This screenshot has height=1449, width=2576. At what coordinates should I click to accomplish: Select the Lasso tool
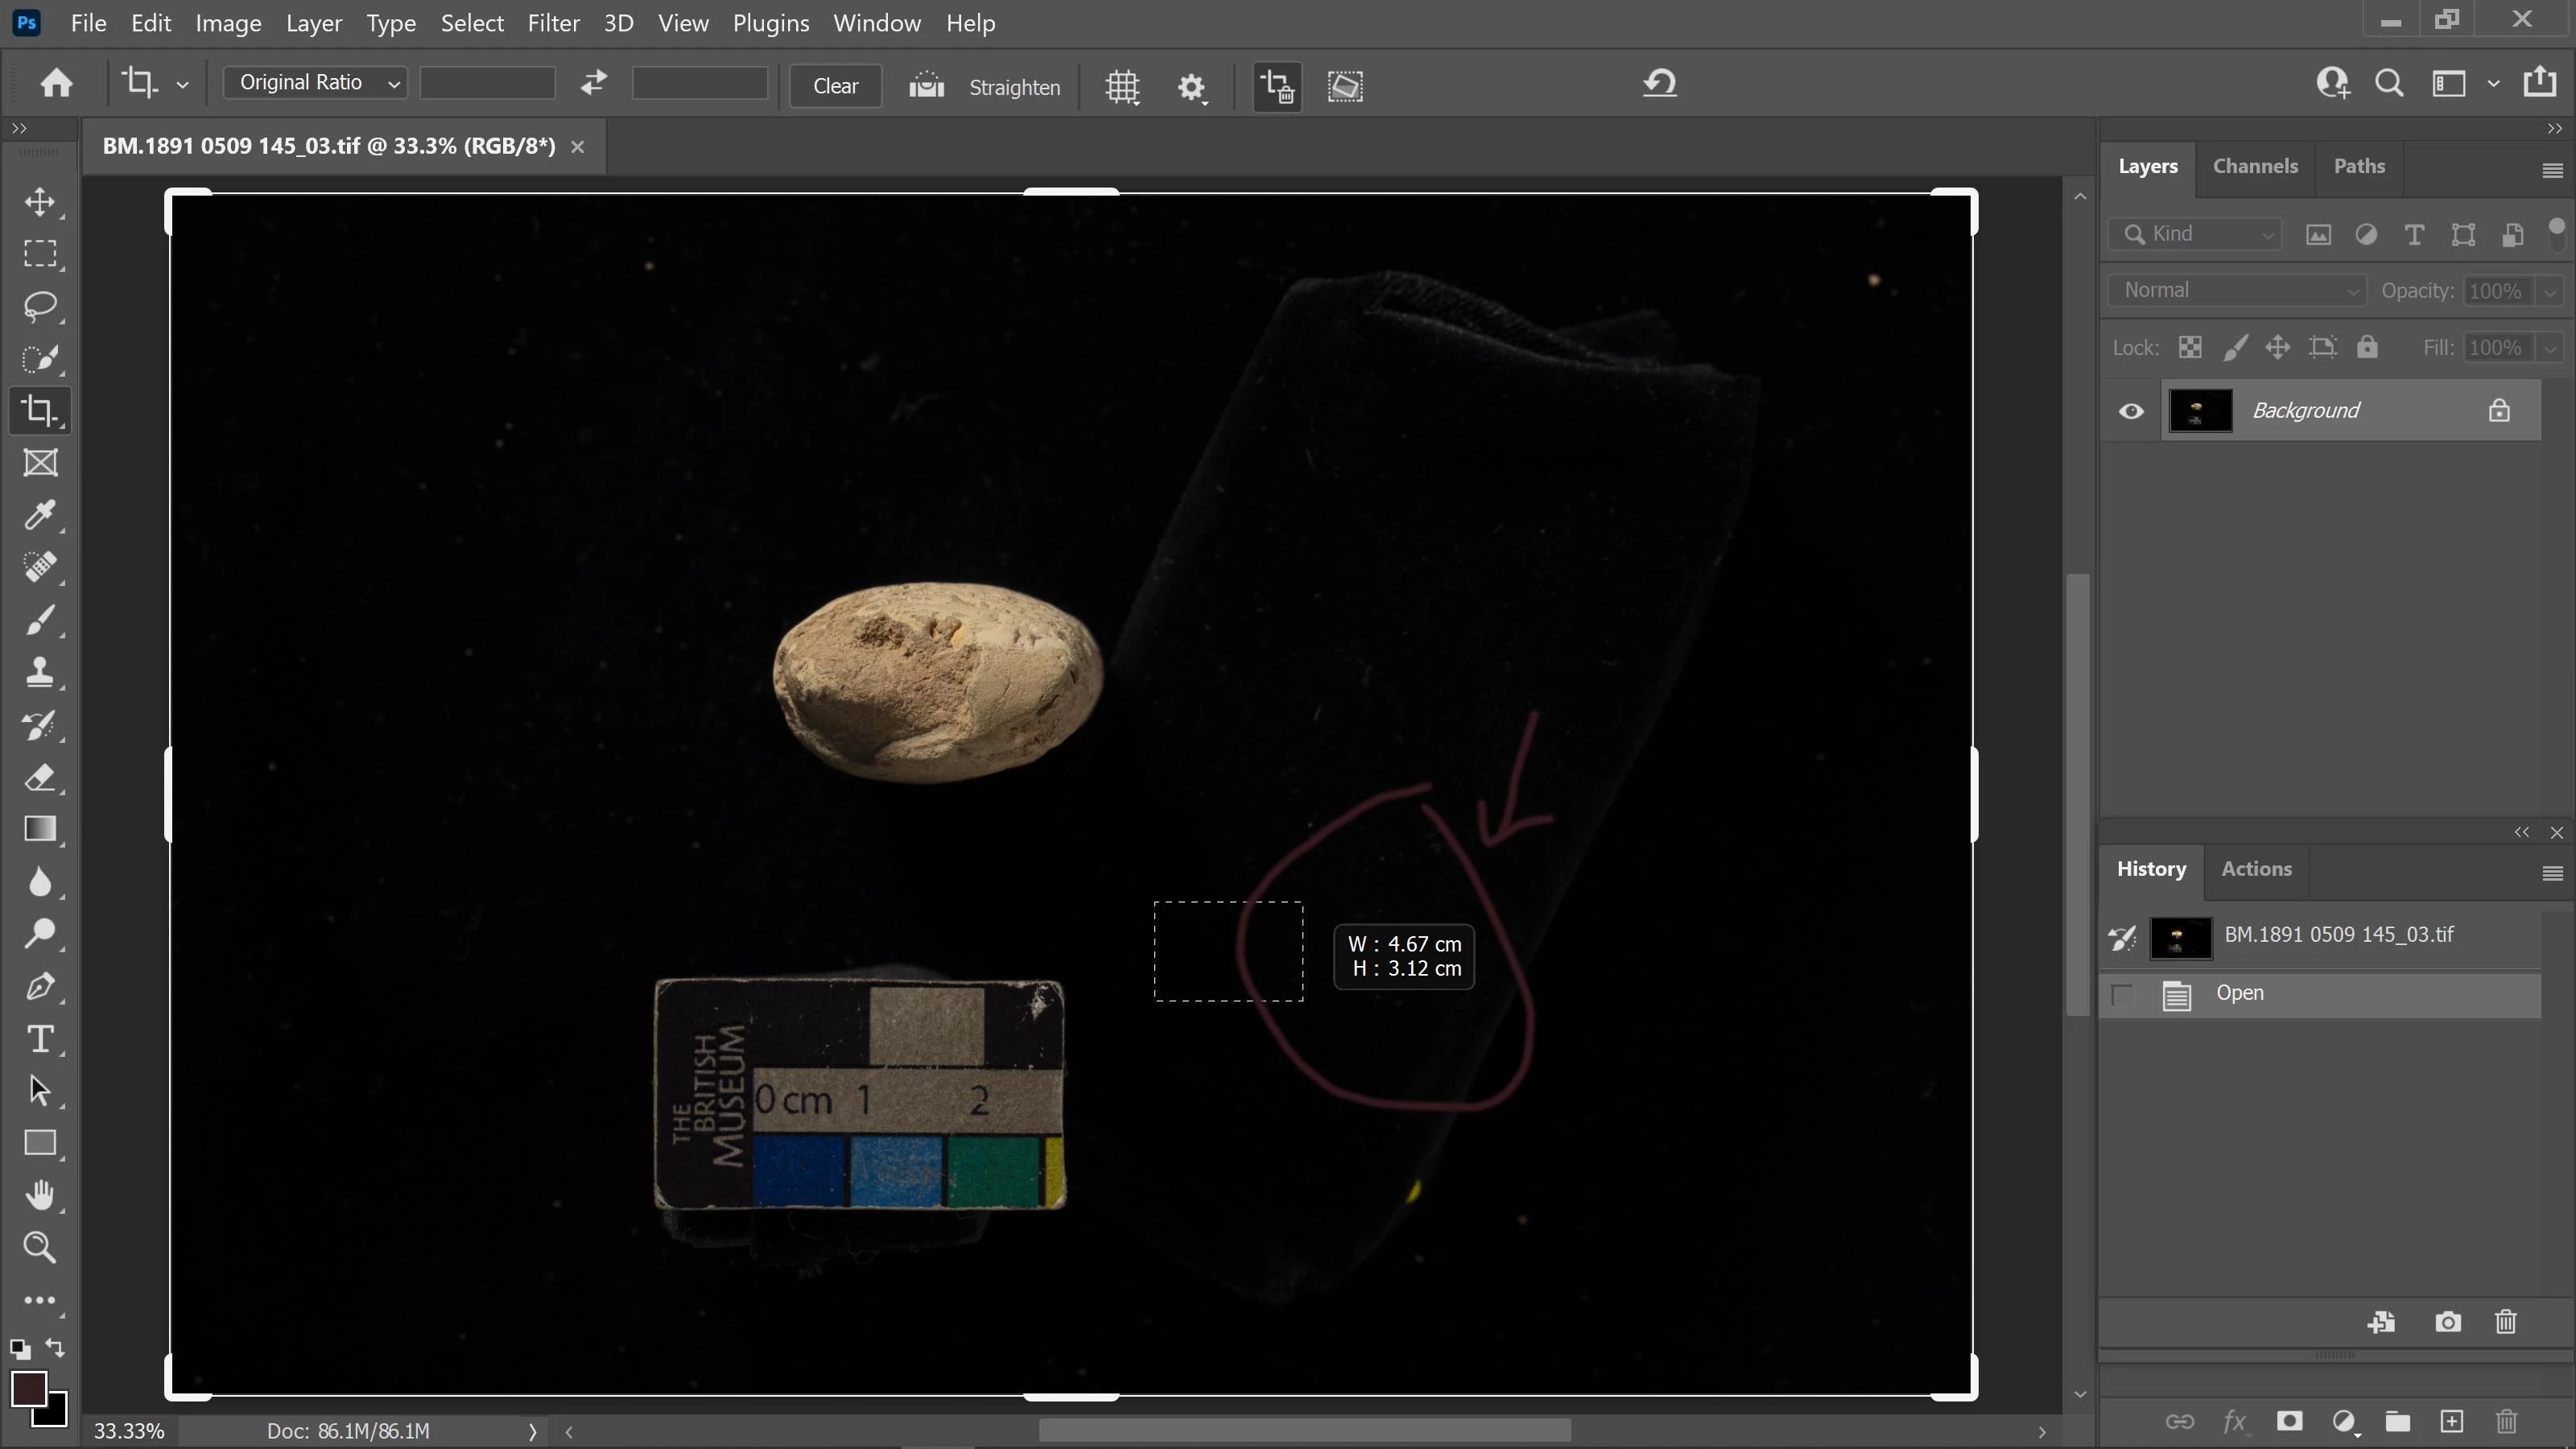(40, 306)
